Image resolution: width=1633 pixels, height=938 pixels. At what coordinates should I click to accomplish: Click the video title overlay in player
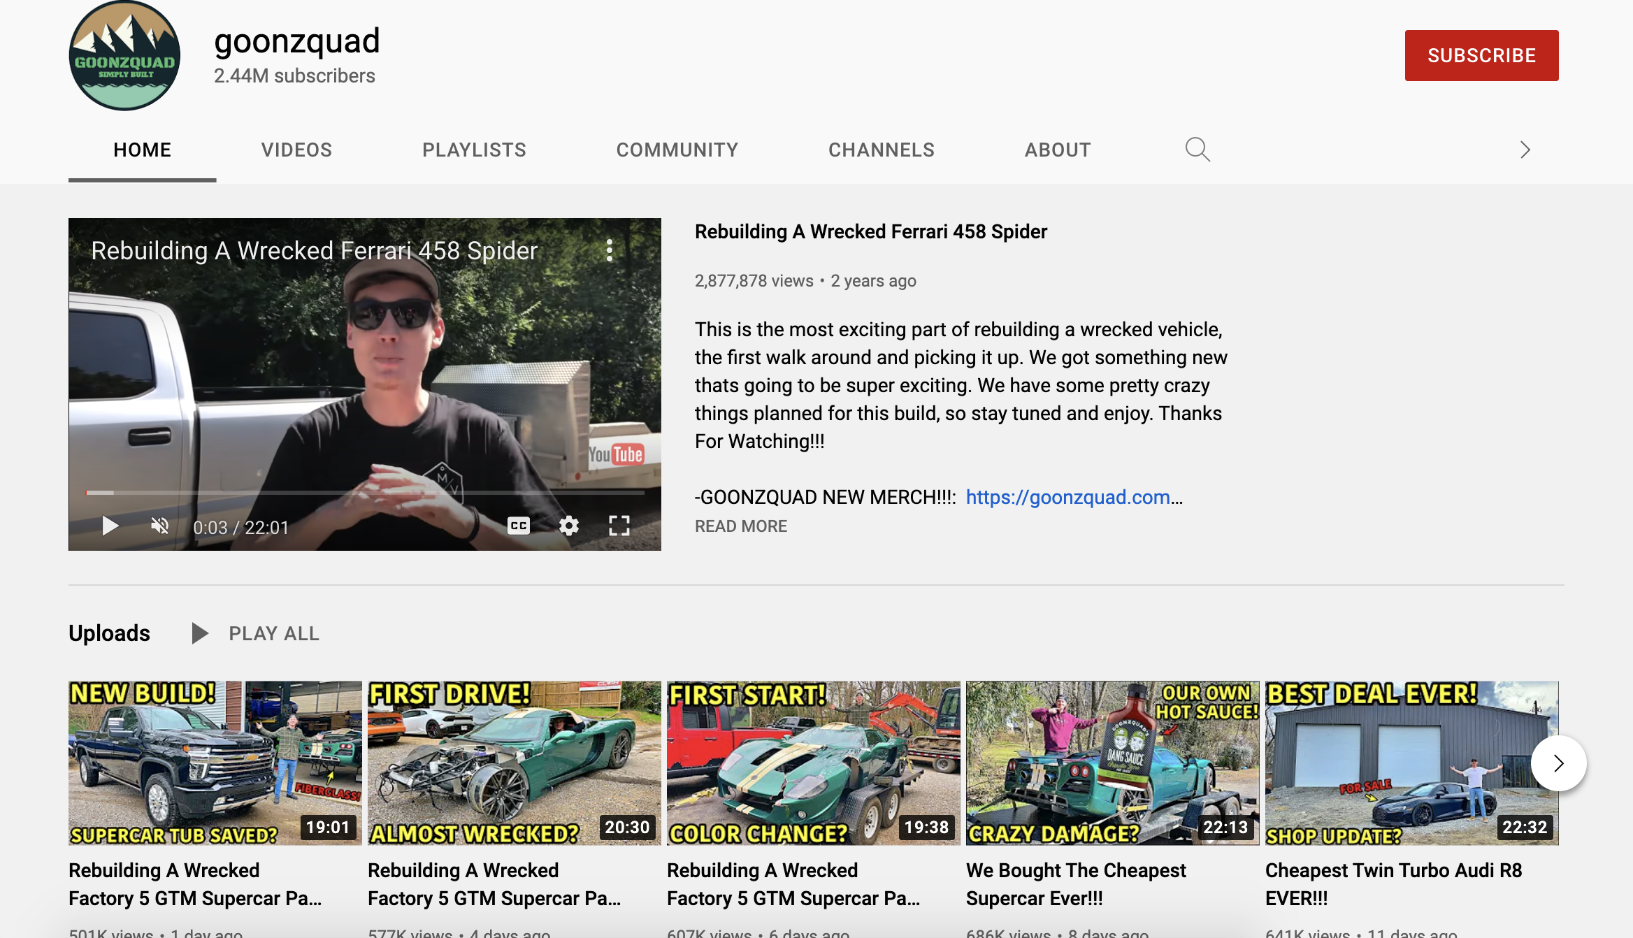[315, 251]
